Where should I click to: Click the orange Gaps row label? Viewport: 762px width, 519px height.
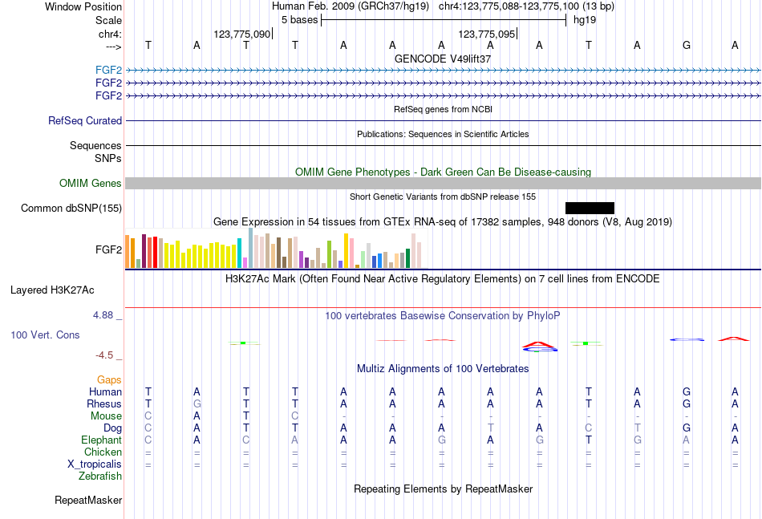pos(109,380)
